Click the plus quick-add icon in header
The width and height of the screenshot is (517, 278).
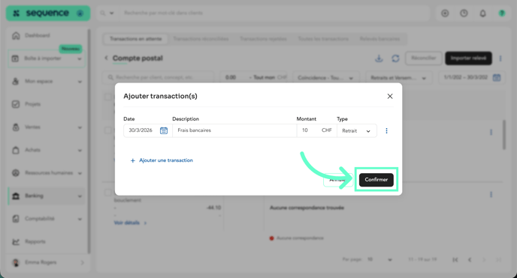[x=445, y=13]
